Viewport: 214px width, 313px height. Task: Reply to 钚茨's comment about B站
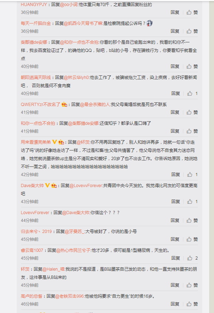point(175,285)
